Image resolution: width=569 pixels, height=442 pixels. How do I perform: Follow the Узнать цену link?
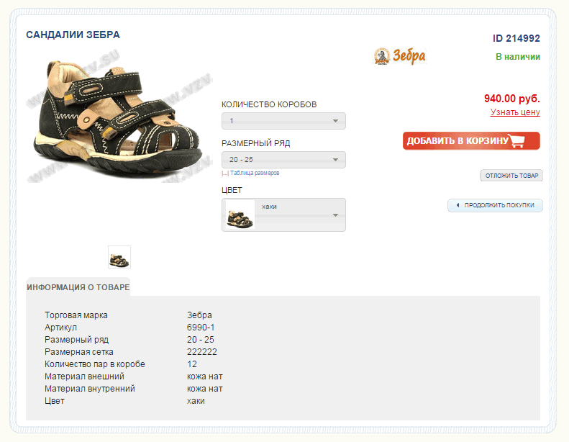(x=515, y=112)
